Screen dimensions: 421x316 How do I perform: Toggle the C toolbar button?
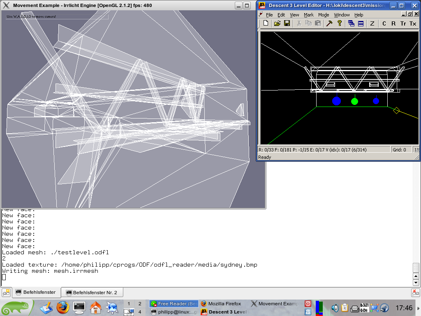point(384,23)
